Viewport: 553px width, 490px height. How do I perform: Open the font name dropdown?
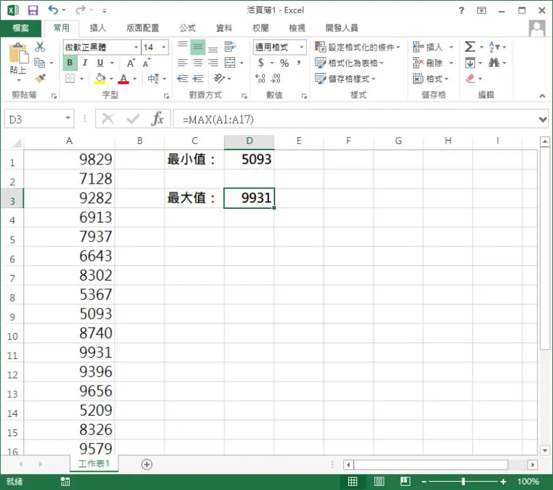tap(136, 47)
